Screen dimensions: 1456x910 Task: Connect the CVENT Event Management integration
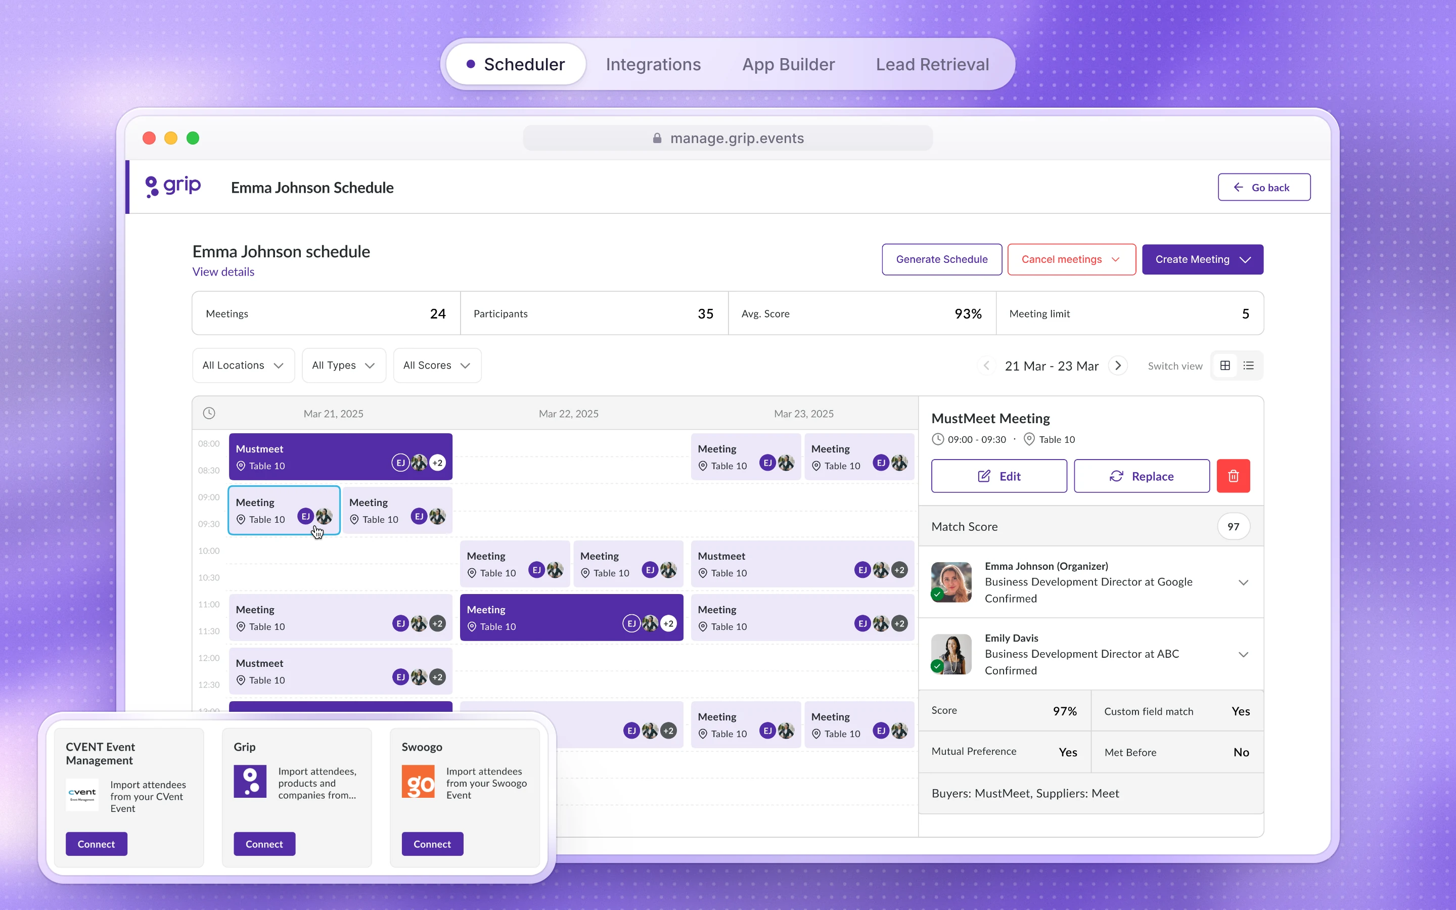point(96,844)
